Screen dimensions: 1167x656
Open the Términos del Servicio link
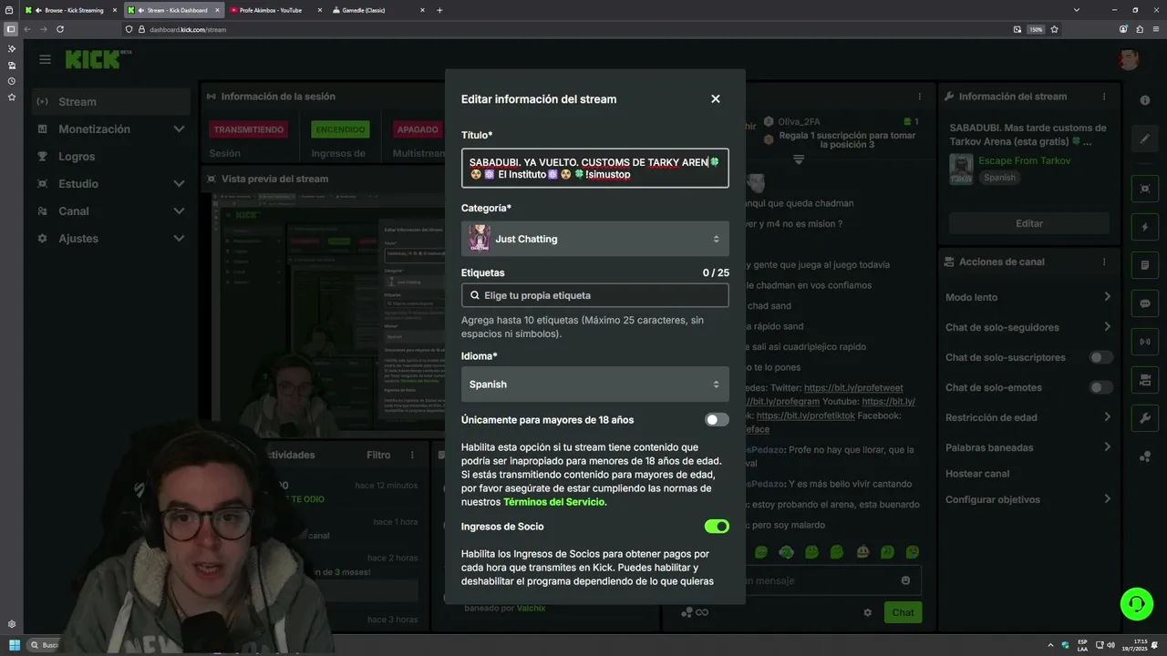pos(554,502)
